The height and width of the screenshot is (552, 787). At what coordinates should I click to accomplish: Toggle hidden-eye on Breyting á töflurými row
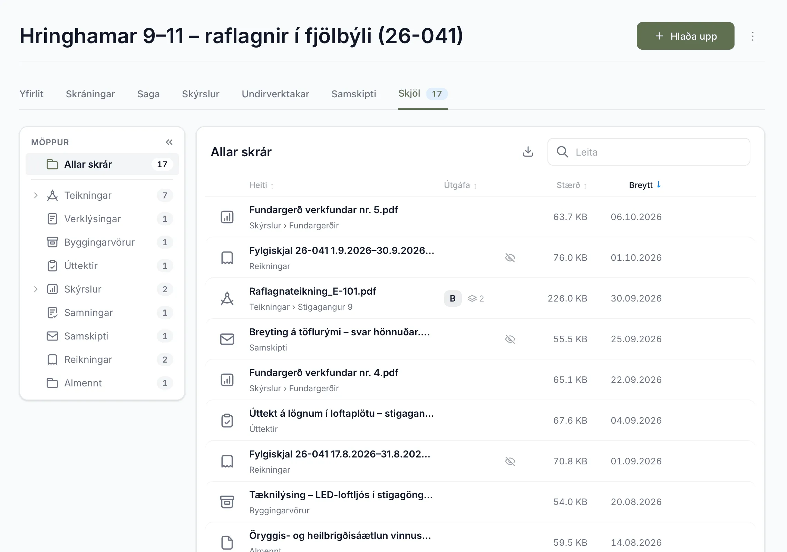510,339
